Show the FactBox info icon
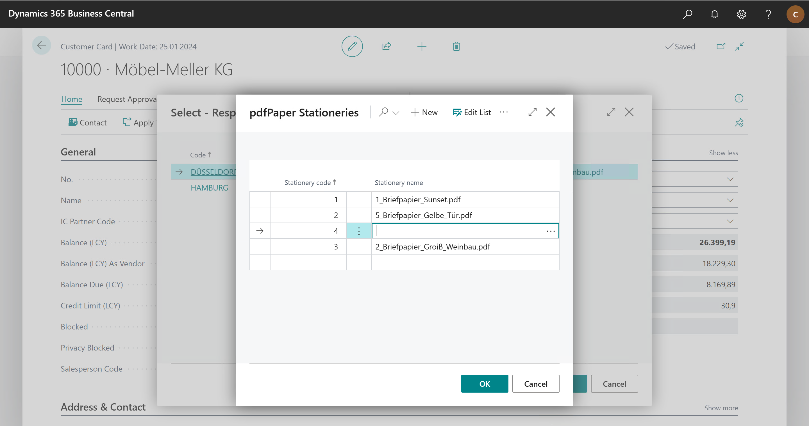Screen dimensions: 809x426 739,99
